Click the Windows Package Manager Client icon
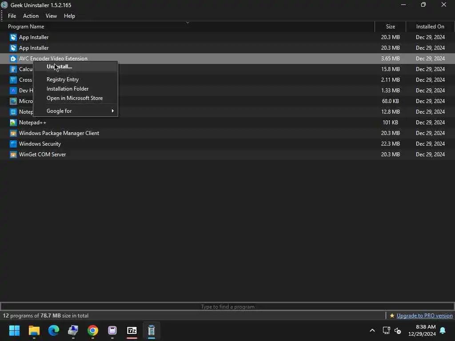This screenshot has width=455, height=341. (13, 133)
